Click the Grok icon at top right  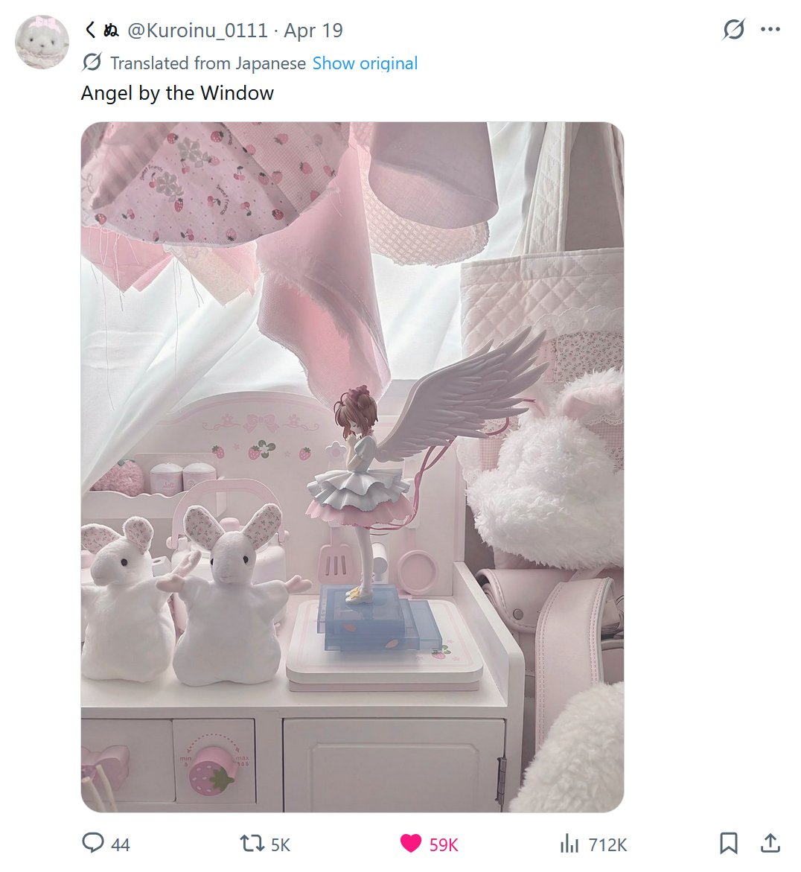tap(734, 30)
